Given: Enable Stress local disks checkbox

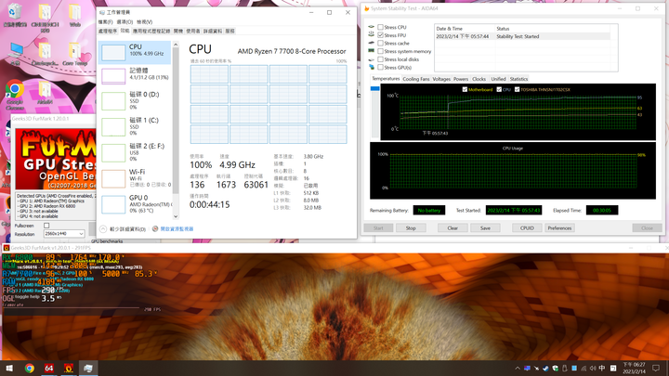Looking at the screenshot, I should coord(381,59).
